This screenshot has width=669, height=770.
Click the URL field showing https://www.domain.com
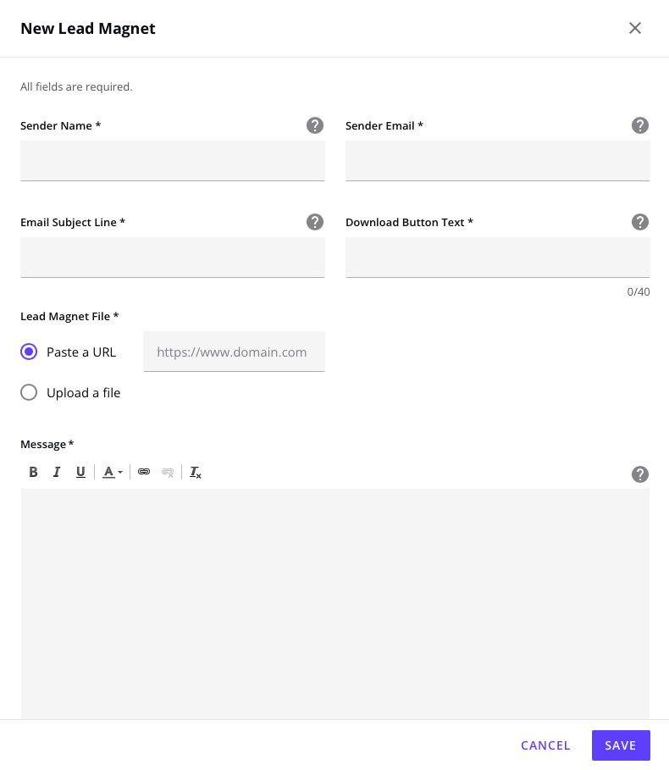234,352
